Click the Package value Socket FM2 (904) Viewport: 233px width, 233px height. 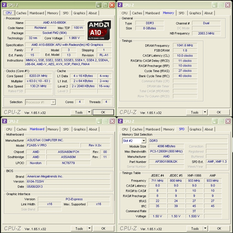click(x=55, y=33)
